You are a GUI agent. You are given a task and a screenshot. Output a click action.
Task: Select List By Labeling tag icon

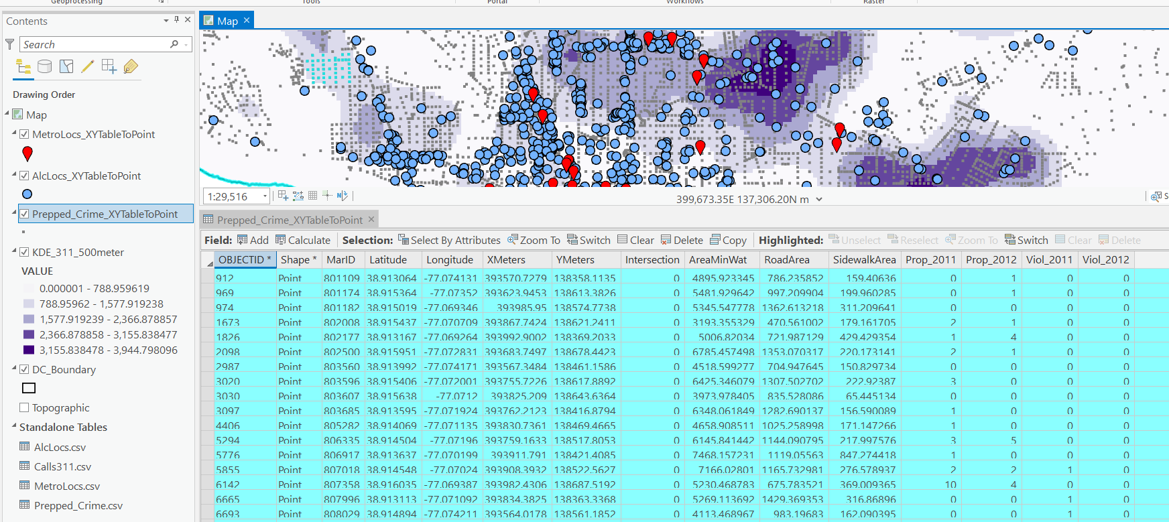point(131,66)
